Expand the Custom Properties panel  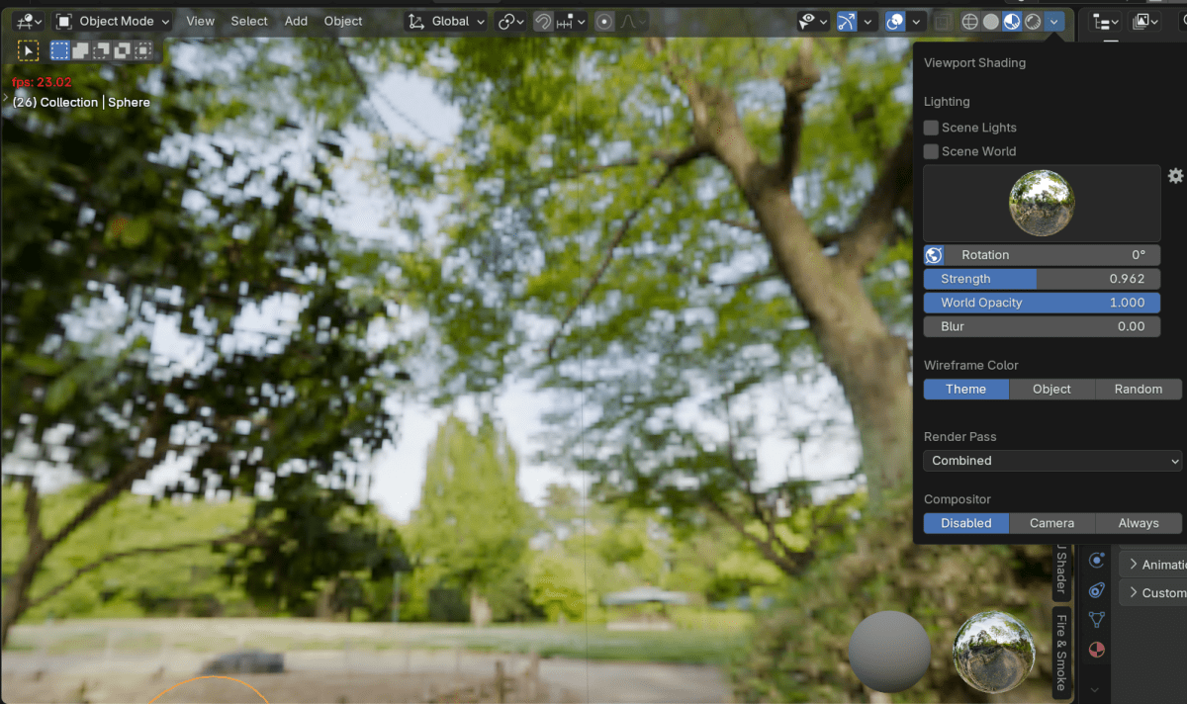point(1152,593)
